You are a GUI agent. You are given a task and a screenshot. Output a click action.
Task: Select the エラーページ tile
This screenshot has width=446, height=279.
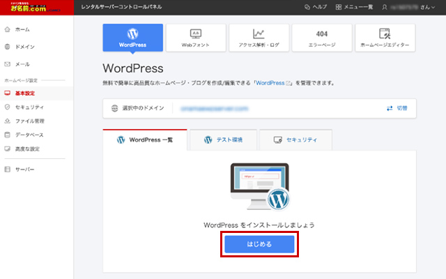[x=322, y=38]
